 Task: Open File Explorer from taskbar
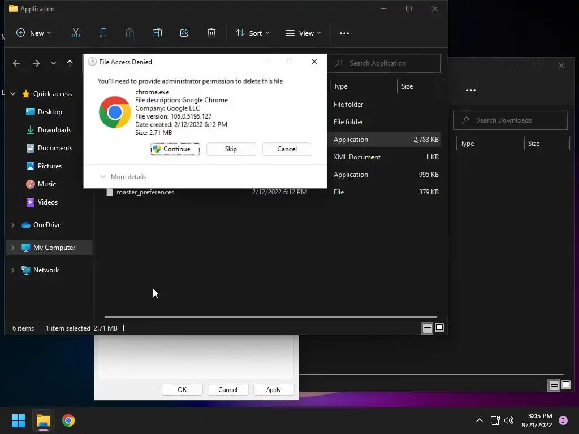(x=43, y=420)
